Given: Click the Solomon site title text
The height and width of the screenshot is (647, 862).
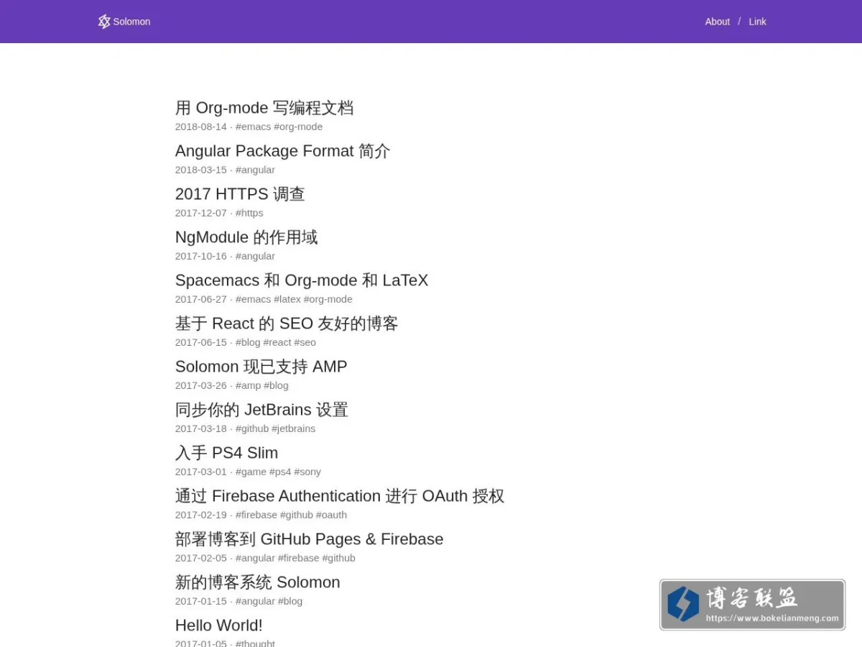Looking at the screenshot, I should click(131, 22).
